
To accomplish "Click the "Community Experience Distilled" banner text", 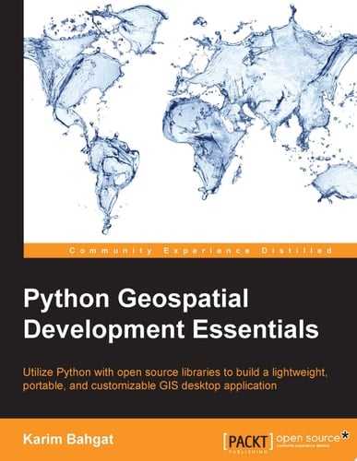I will pyautogui.click(x=201, y=251).
